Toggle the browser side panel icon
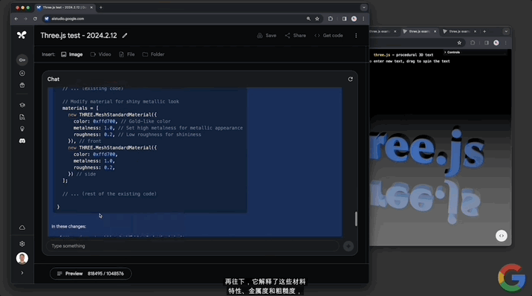The image size is (532, 296). click(344, 19)
